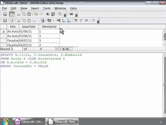The height and width of the screenshot is (125, 166).
Task: Open Standard Filter dialog
Action: (x=86, y=21)
